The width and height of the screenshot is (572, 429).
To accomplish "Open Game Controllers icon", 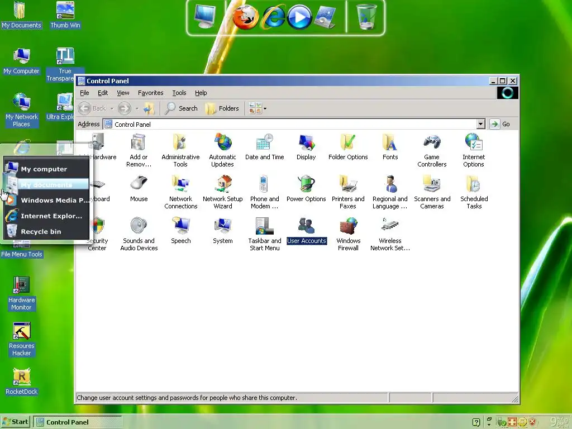I will point(432,150).
